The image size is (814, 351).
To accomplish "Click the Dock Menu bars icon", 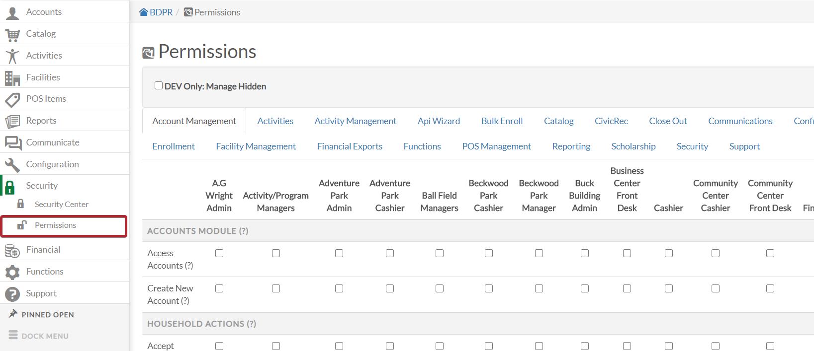I will (x=13, y=335).
